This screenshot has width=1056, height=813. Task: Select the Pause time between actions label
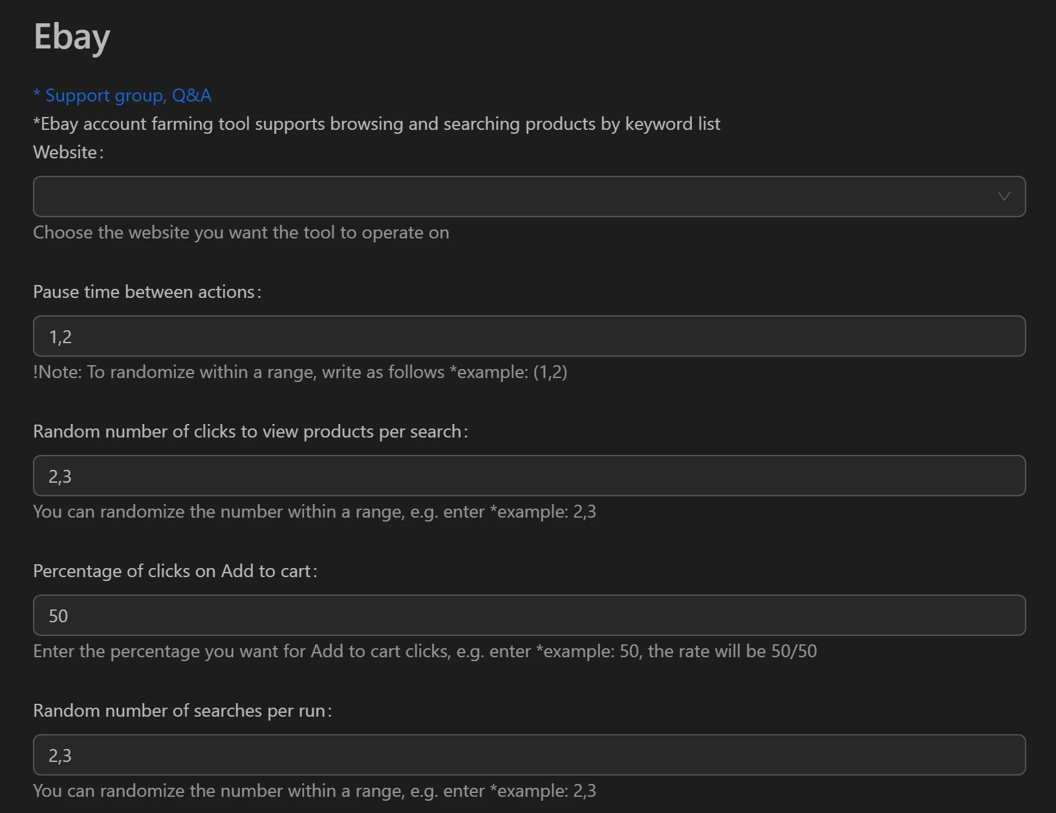(147, 291)
